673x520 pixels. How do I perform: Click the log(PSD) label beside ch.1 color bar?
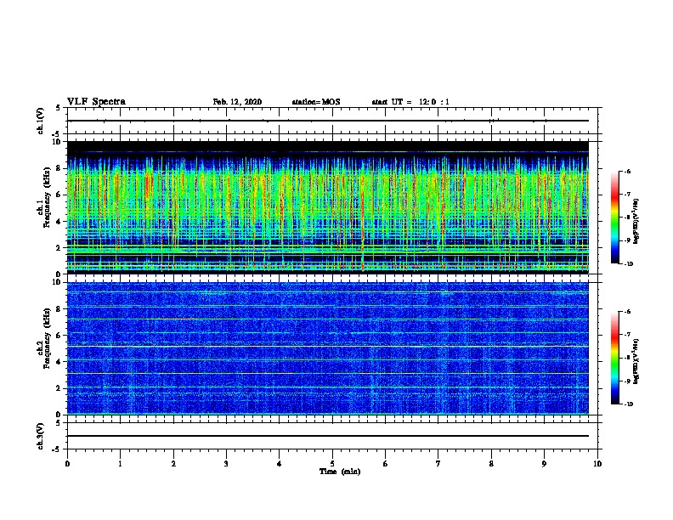pyautogui.click(x=636, y=222)
